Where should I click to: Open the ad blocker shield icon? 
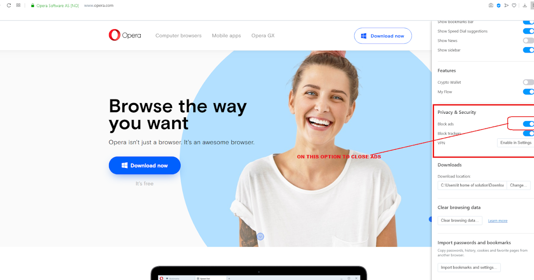pos(499,5)
